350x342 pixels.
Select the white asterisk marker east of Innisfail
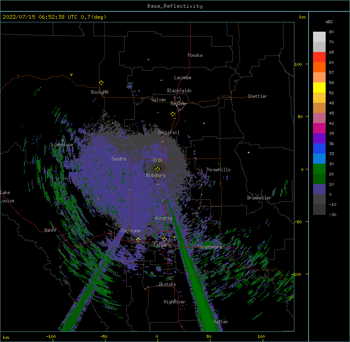coord(204,123)
